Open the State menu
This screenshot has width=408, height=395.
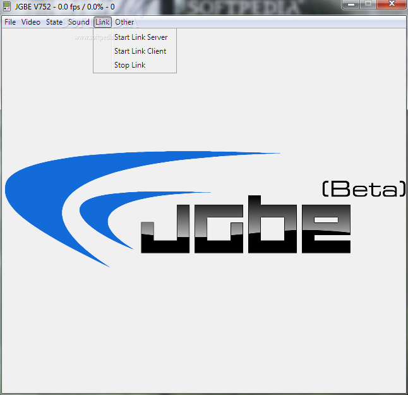click(x=54, y=22)
